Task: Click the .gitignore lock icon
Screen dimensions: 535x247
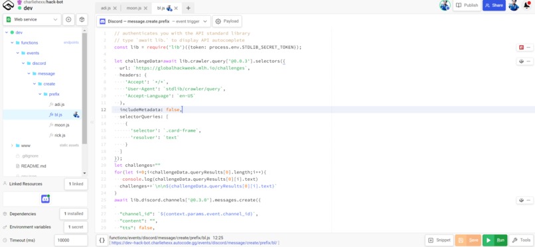Action: 18,156
